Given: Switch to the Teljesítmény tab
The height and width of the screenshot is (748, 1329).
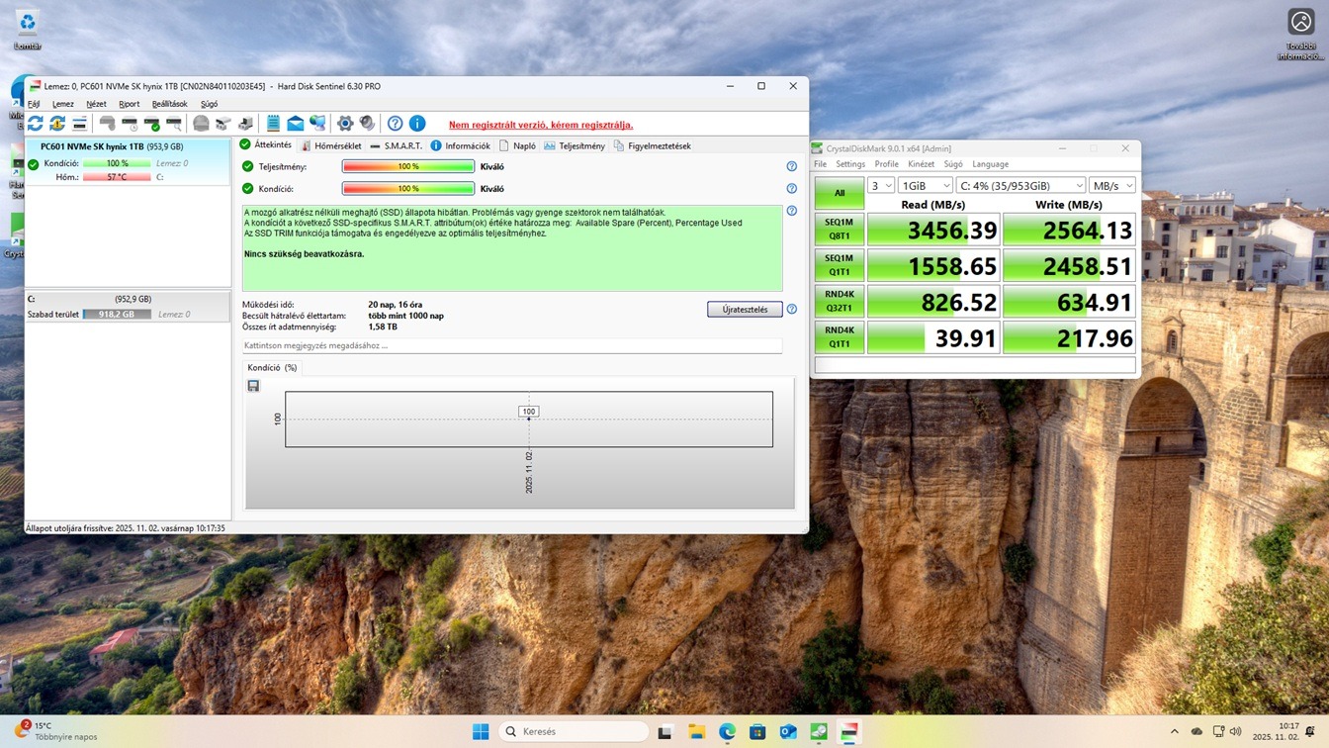Looking at the screenshot, I should pos(575,145).
